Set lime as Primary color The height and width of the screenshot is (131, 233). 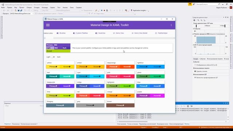53,96
